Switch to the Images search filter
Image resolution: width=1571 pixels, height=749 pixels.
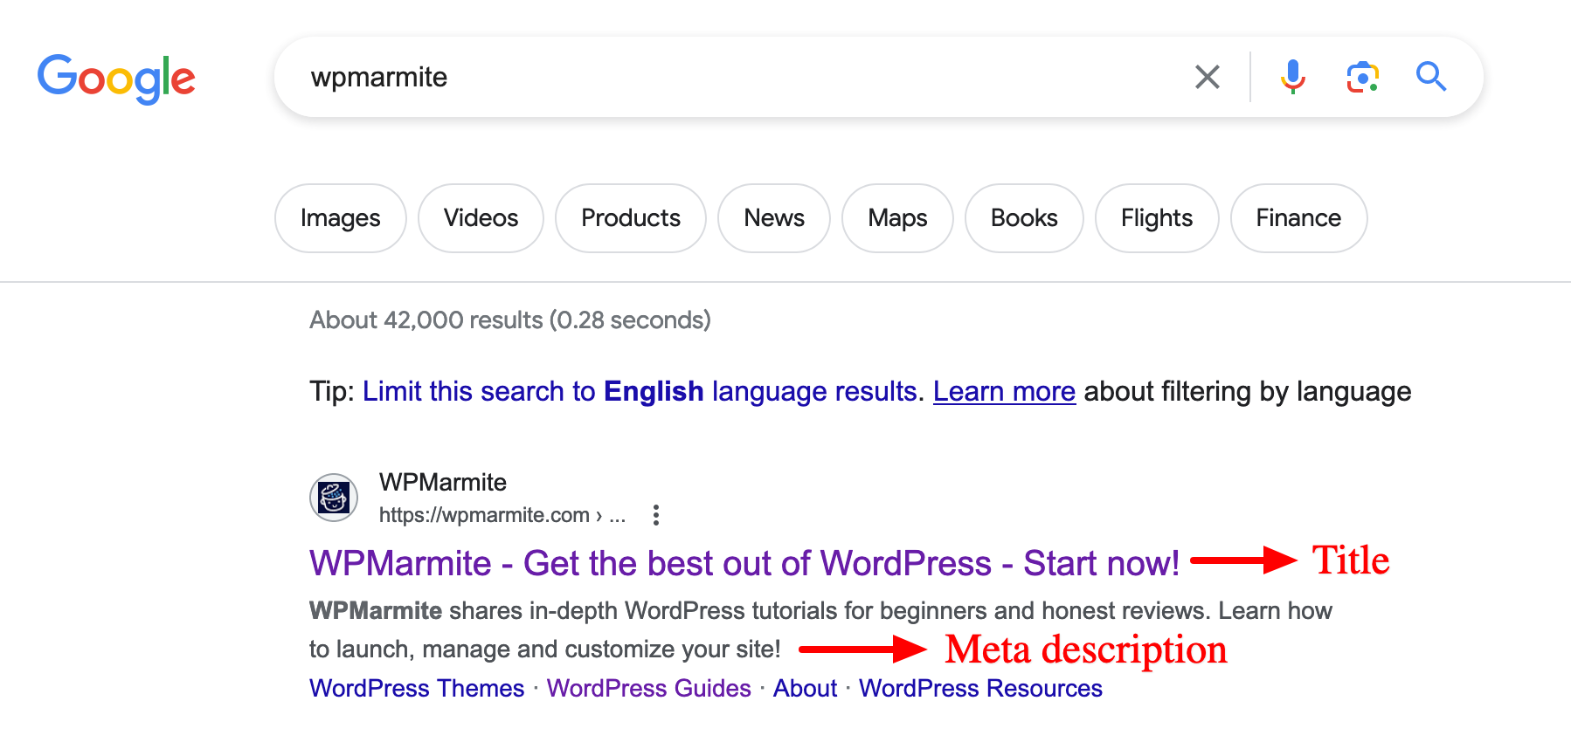point(340,218)
